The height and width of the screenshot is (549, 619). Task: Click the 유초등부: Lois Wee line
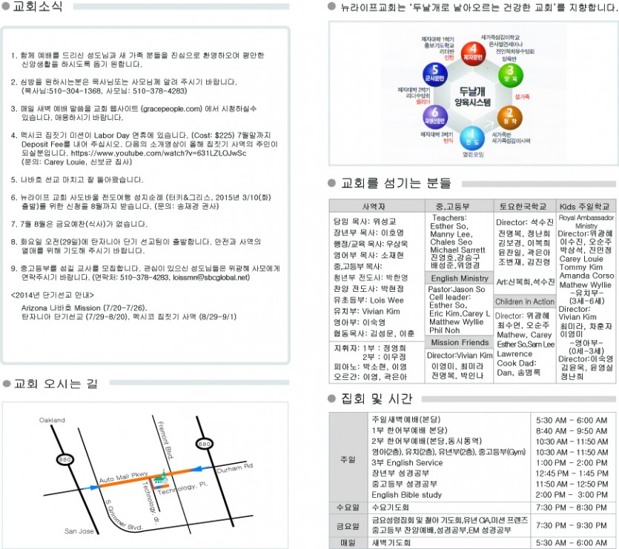coord(368,300)
